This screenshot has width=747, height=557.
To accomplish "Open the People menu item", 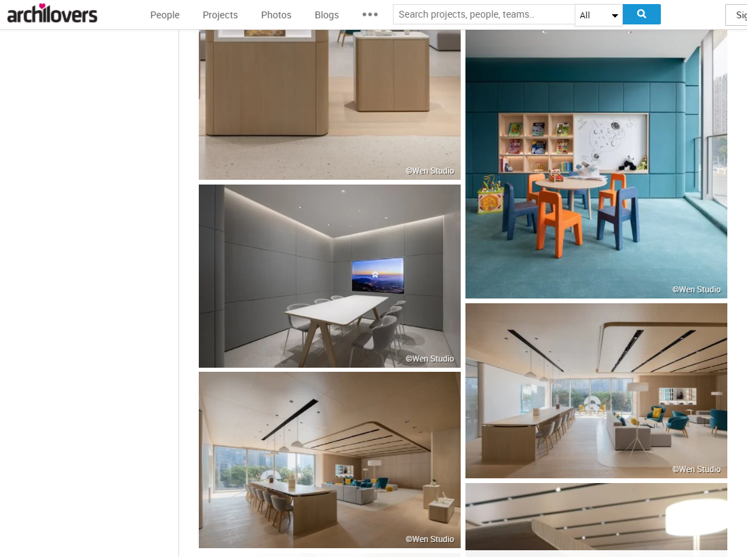I will point(165,15).
